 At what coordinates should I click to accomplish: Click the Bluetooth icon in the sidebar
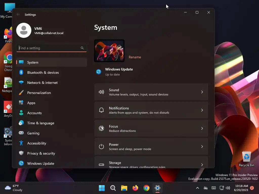21,72
